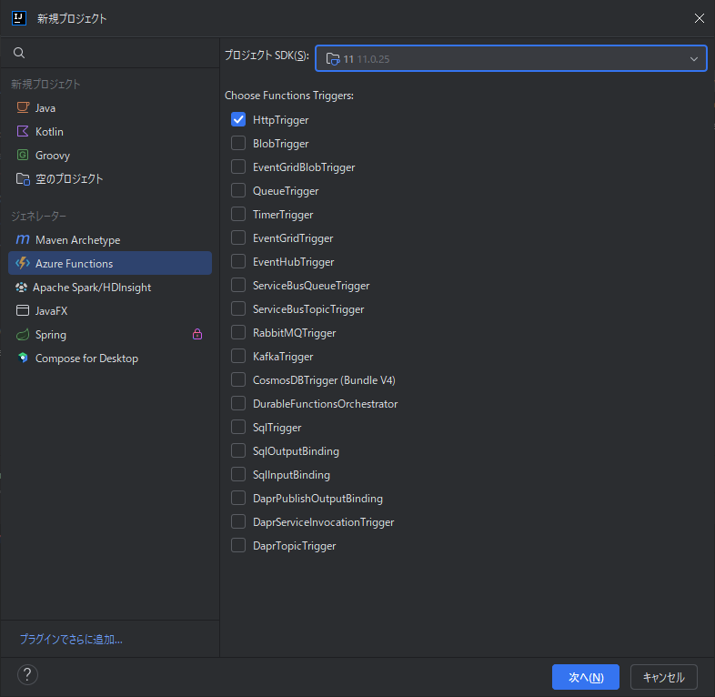Close the 新規プロジェクト dialog
The width and height of the screenshot is (715, 697).
699,18
